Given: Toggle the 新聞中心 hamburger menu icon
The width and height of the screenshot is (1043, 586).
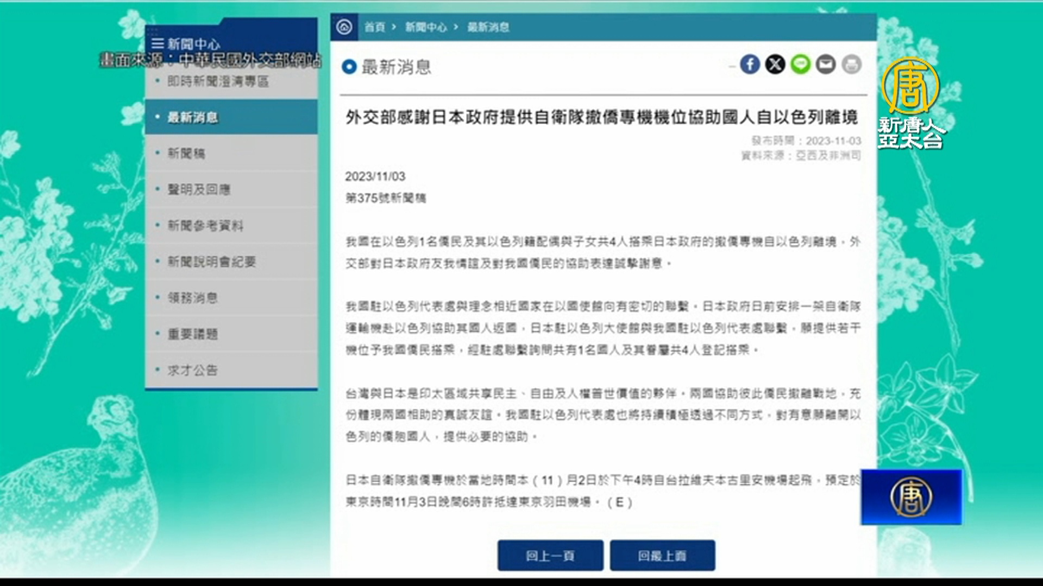Looking at the screenshot, I should (158, 44).
